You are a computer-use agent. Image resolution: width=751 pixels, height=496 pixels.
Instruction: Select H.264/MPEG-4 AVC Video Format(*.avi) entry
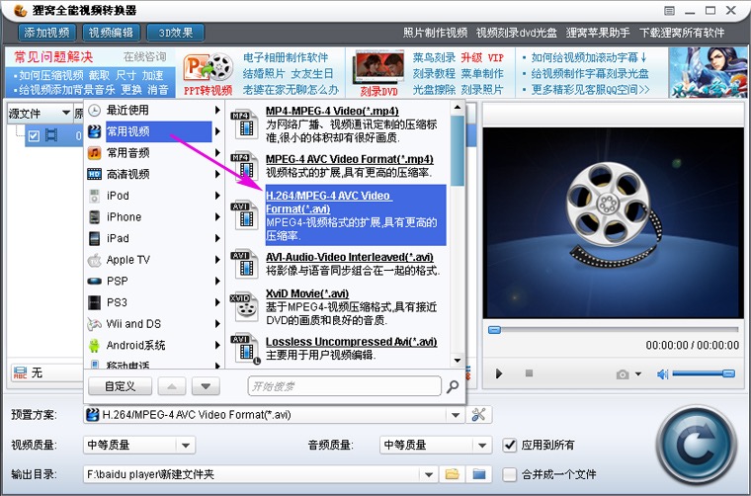tap(356, 215)
